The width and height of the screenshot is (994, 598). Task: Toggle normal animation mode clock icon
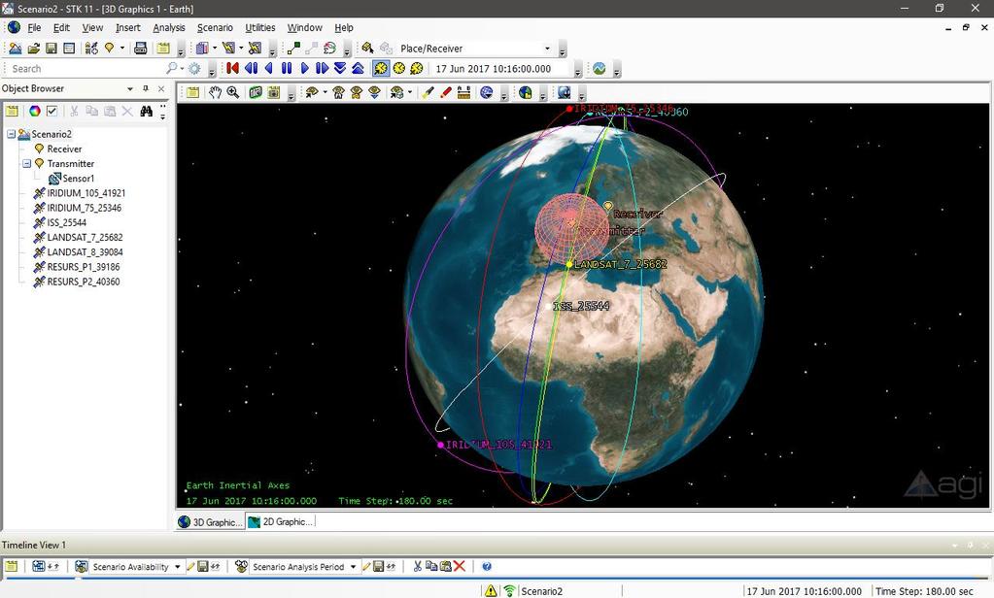pos(380,68)
